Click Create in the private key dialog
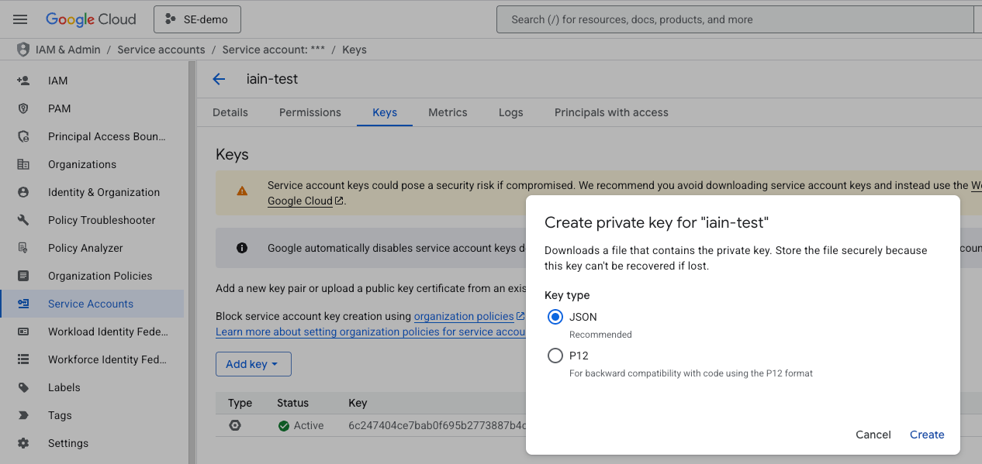Screen dimensions: 982x464 coord(927,435)
